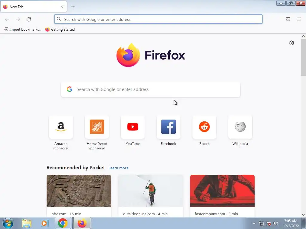Reload the current page
Image resolution: width=306 pixels, height=229 pixels.
pyautogui.click(x=29, y=19)
